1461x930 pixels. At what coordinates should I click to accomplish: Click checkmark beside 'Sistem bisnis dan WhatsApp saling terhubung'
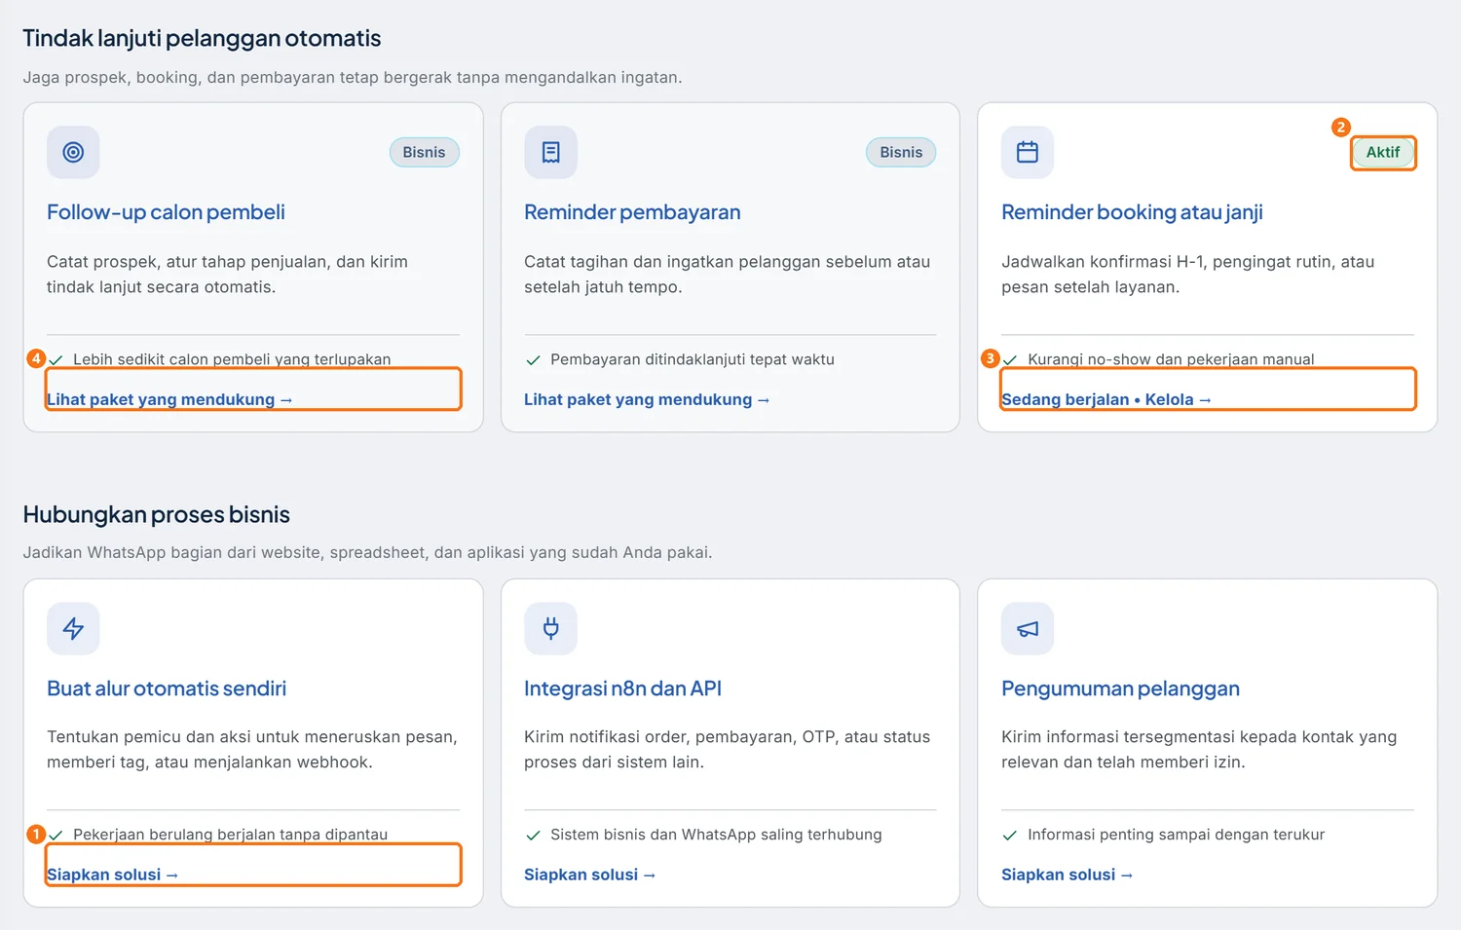click(x=533, y=836)
